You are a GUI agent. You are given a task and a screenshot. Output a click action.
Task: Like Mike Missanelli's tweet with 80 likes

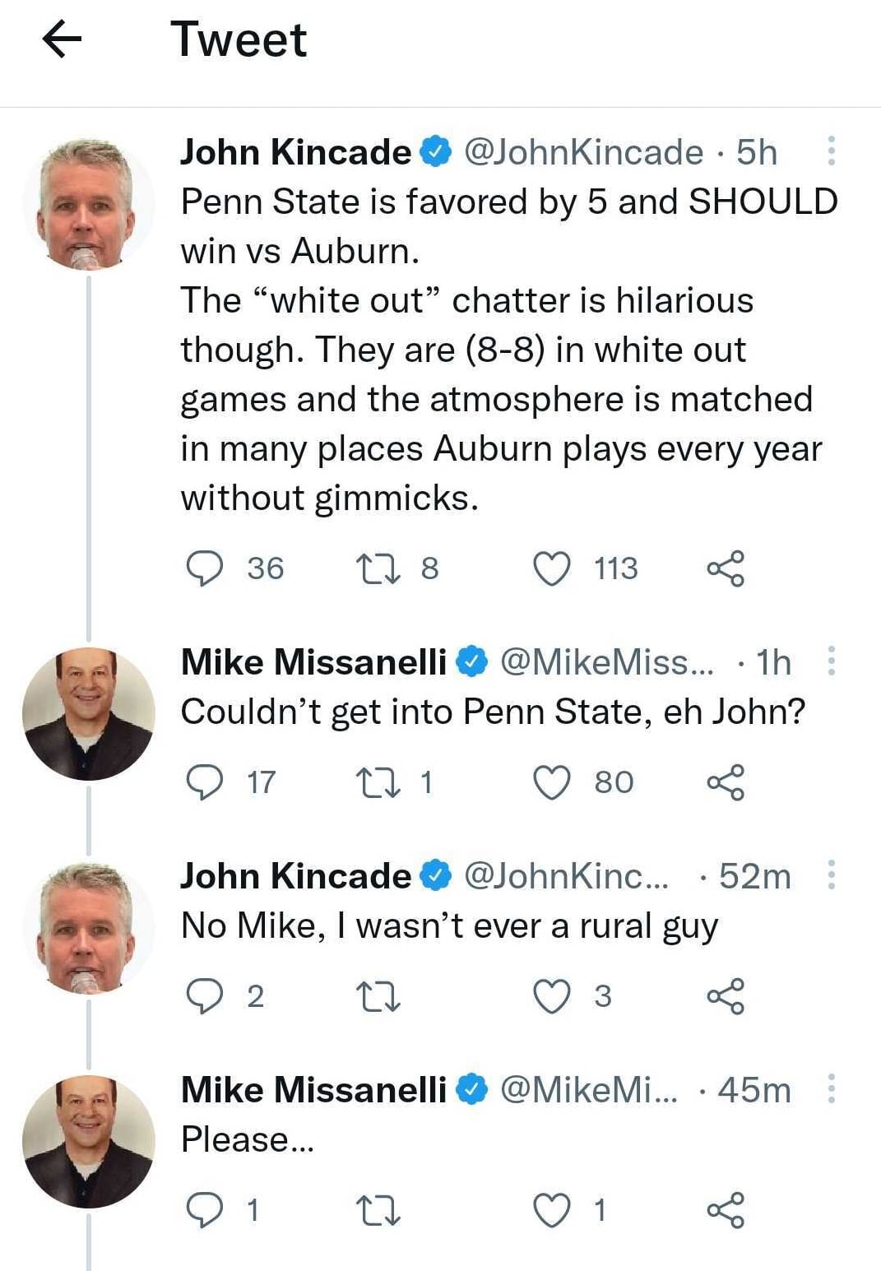(552, 782)
